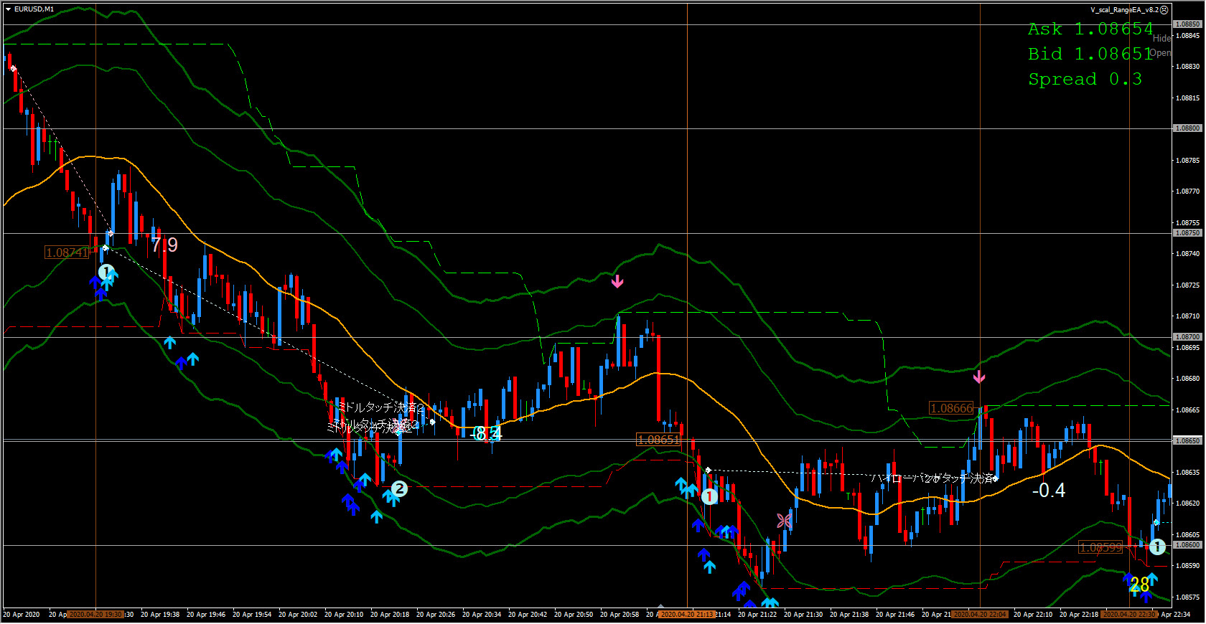This screenshot has width=1206, height=624.
Task: Click the 1.08830 price scale value
Action: pos(1187,67)
